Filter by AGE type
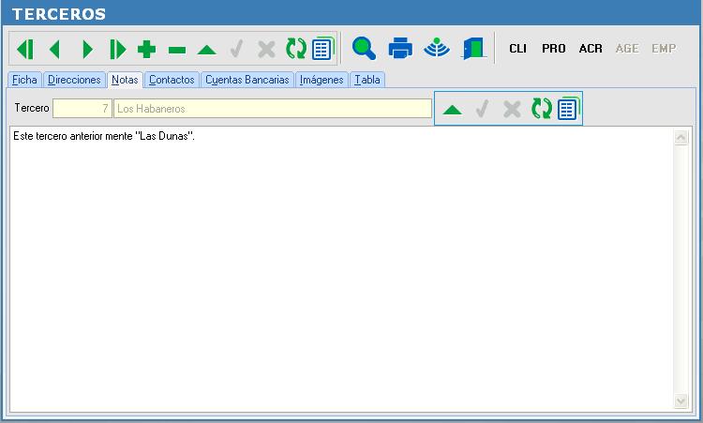 627,49
